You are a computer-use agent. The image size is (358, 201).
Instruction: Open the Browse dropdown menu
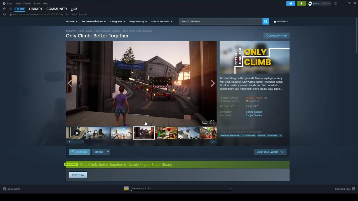72,21
